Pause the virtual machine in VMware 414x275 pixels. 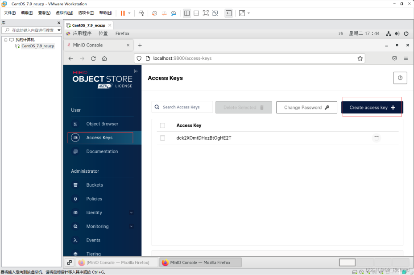(123, 13)
